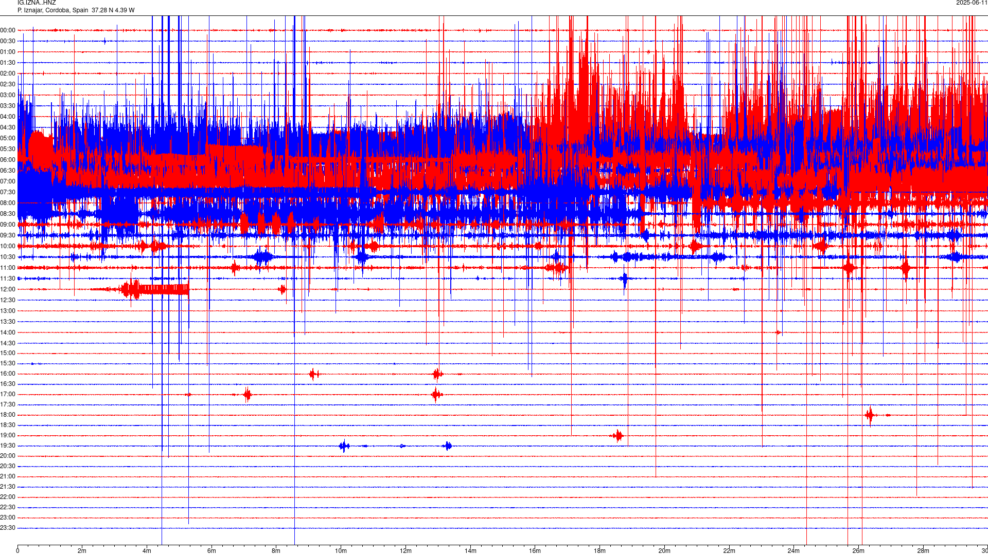Select the 10:30 time row label
The image size is (988, 555).
(8, 257)
